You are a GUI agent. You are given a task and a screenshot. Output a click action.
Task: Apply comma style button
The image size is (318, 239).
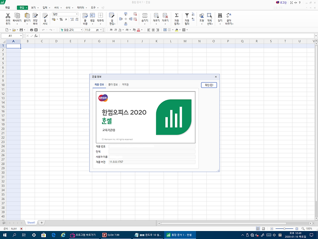(66, 19)
